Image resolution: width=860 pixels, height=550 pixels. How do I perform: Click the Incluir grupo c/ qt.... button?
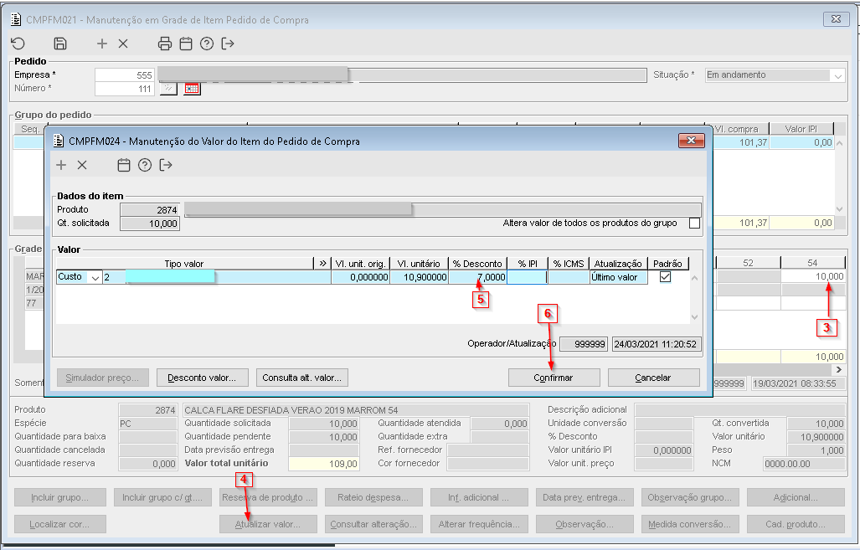click(162, 498)
